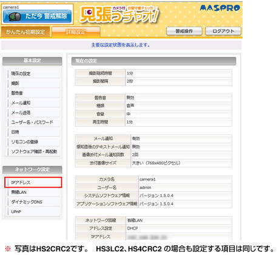279x255 pixels.
Task: Click the DHCP value
Action: point(132,228)
